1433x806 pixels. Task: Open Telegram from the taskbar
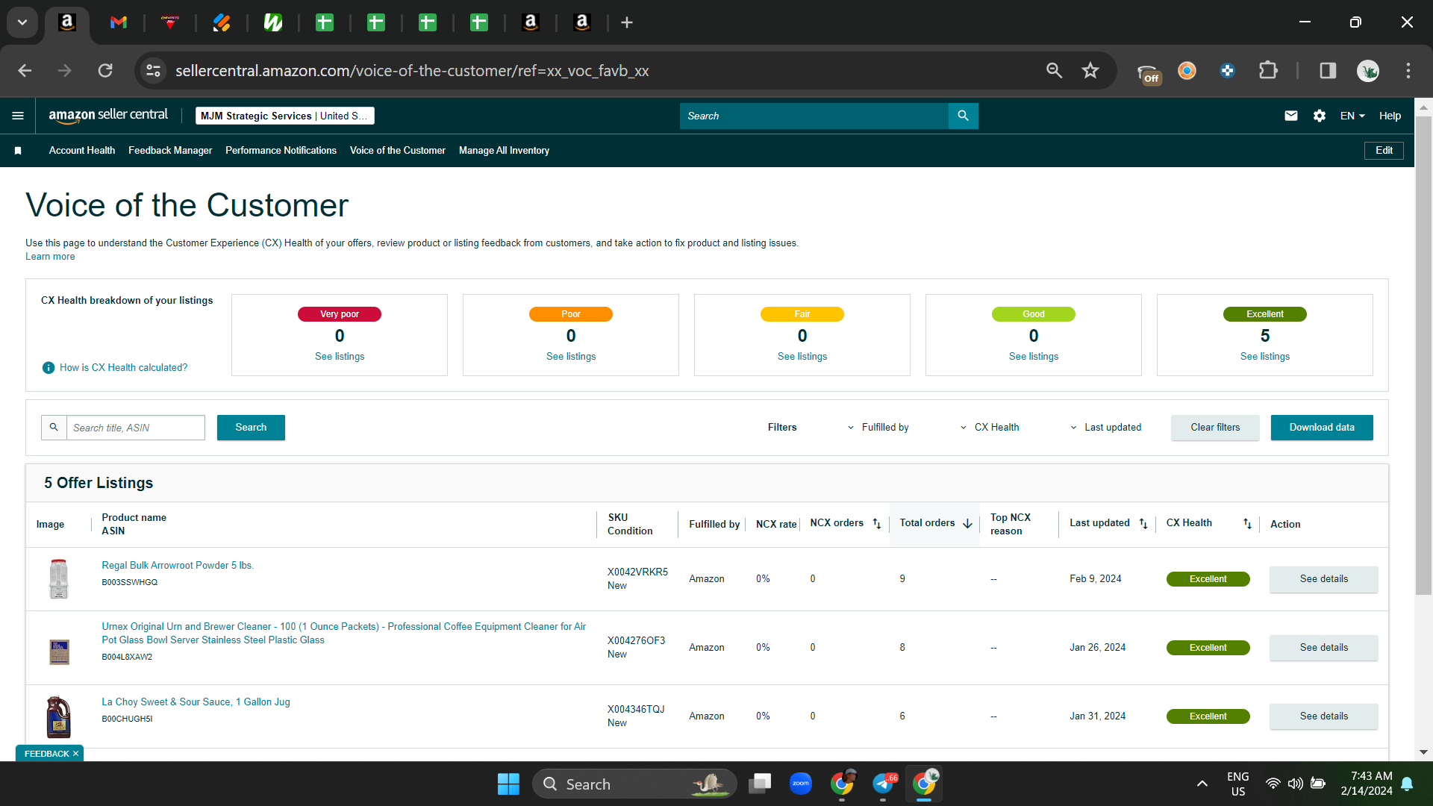click(884, 784)
